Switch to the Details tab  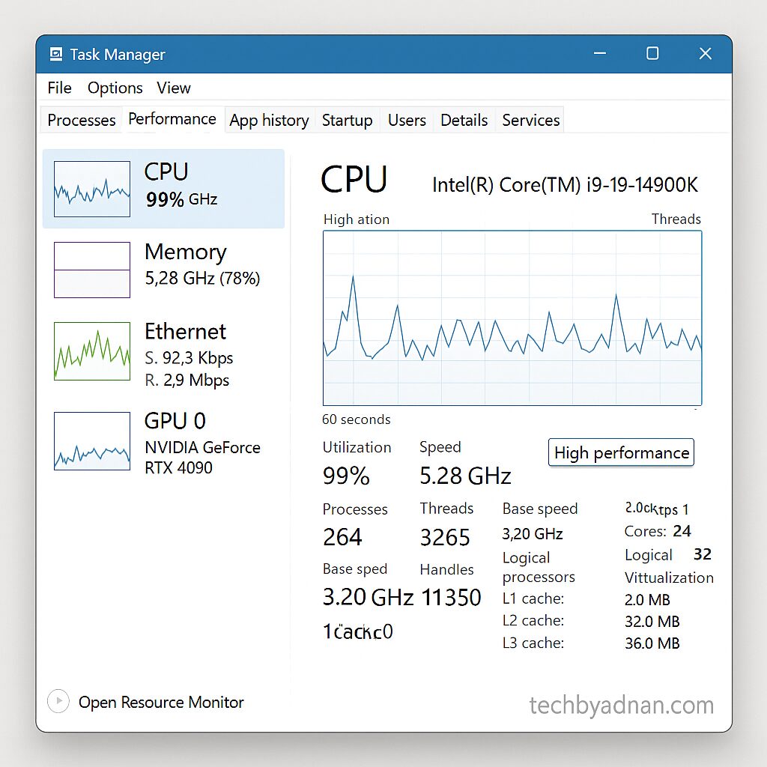464,119
